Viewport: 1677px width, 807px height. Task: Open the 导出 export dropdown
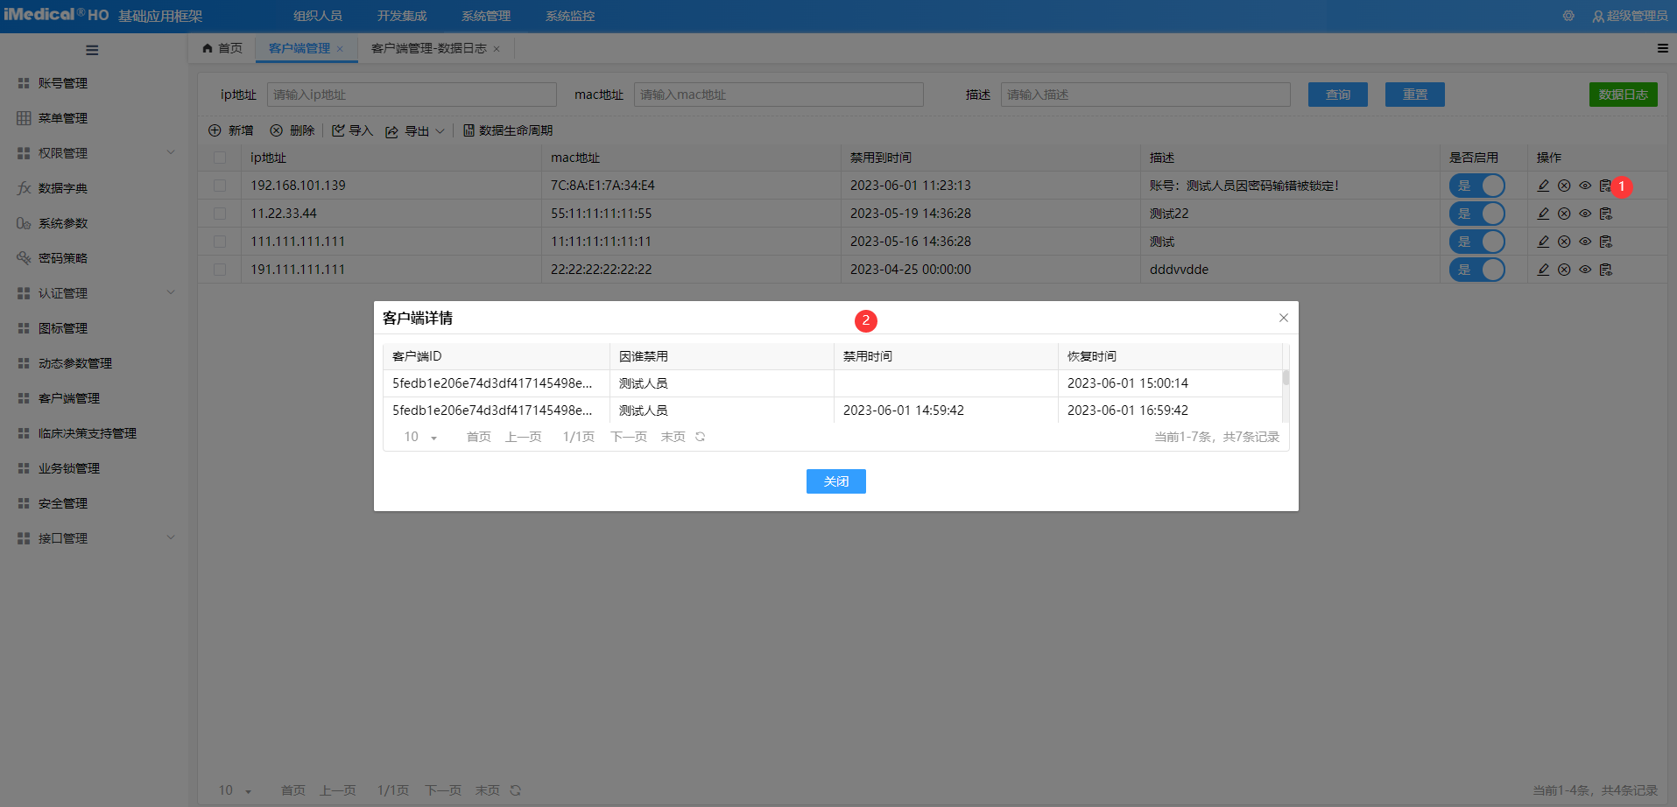[x=416, y=130]
